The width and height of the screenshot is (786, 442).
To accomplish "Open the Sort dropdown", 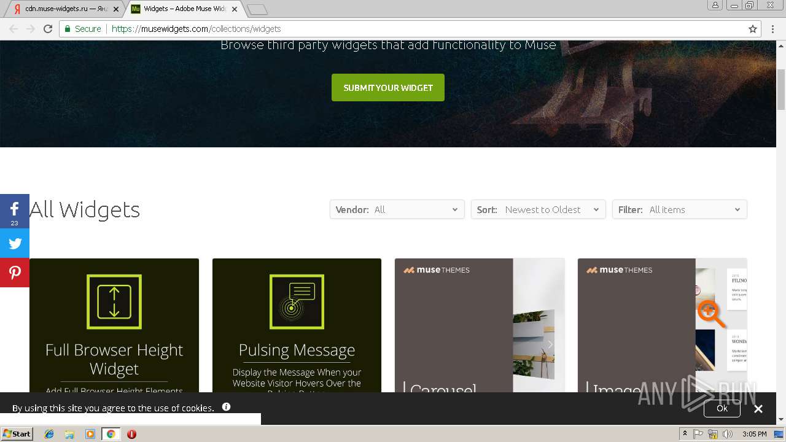I will tap(538, 209).
